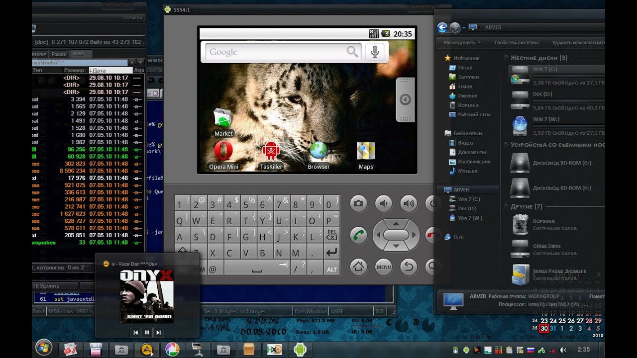
Task: Collapse the Другие (7) group
Action: point(506,206)
